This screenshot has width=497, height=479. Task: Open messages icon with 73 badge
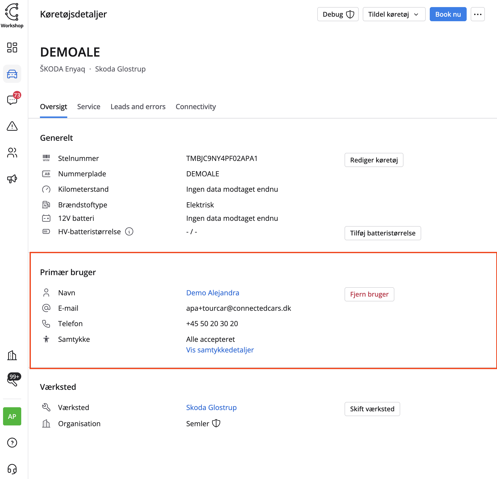(x=12, y=100)
